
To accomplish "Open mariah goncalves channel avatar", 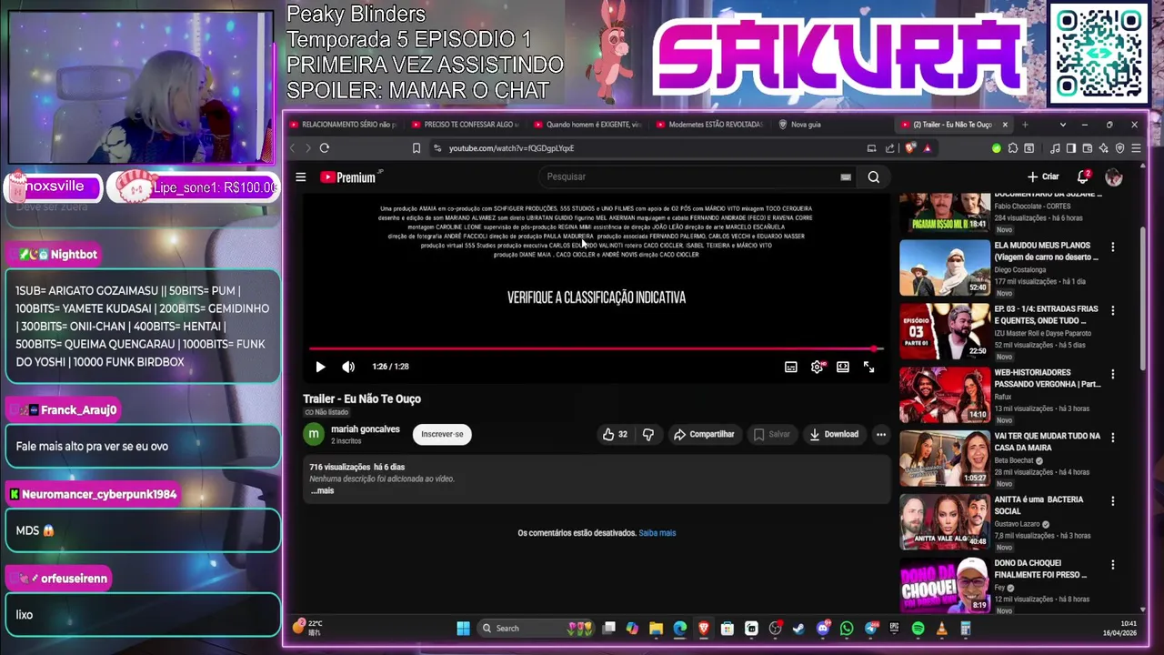I will point(314,434).
